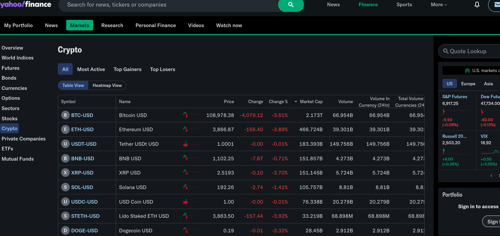This screenshot has height=236, width=500.
Task: Click the Dogecoin 'D' coin icon
Action: [65, 230]
